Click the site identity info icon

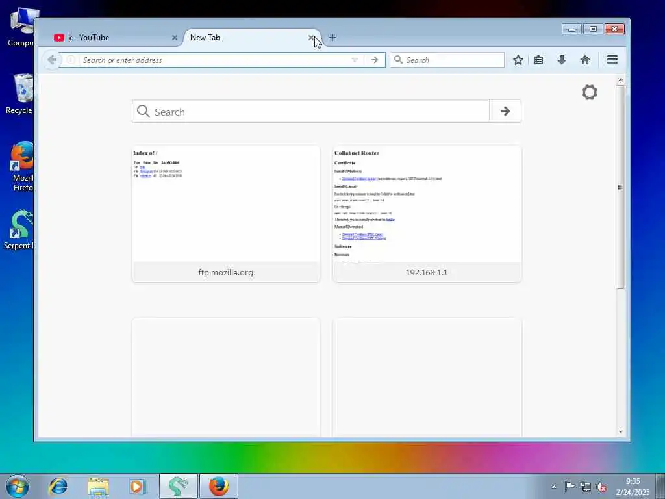tap(71, 60)
